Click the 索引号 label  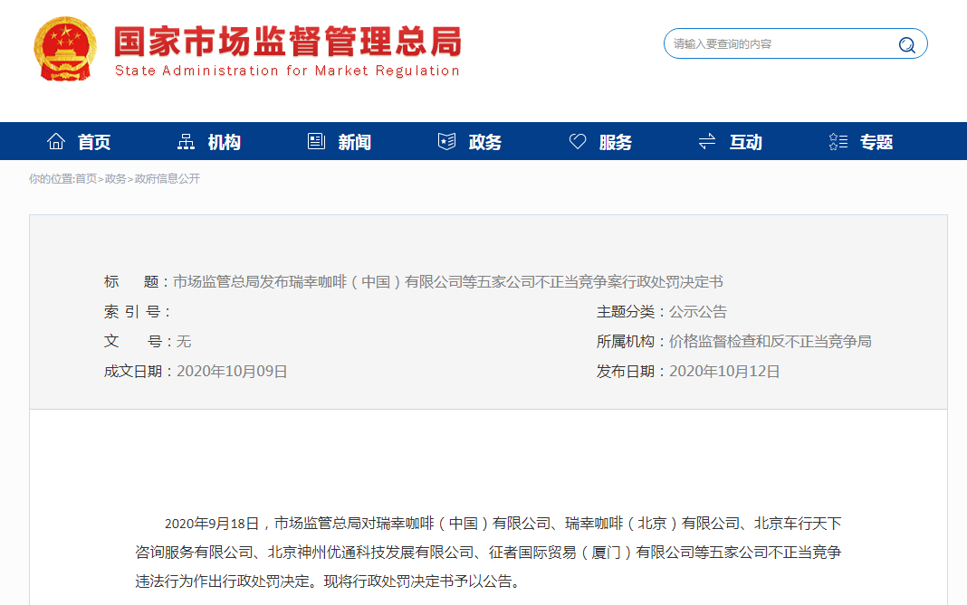point(137,312)
